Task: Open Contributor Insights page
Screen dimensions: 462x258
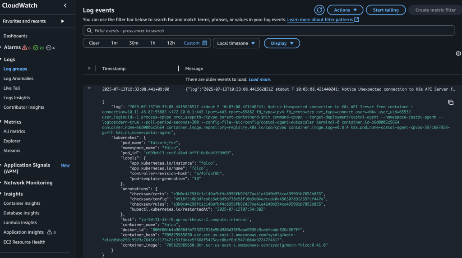Action: (x=23, y=107)
